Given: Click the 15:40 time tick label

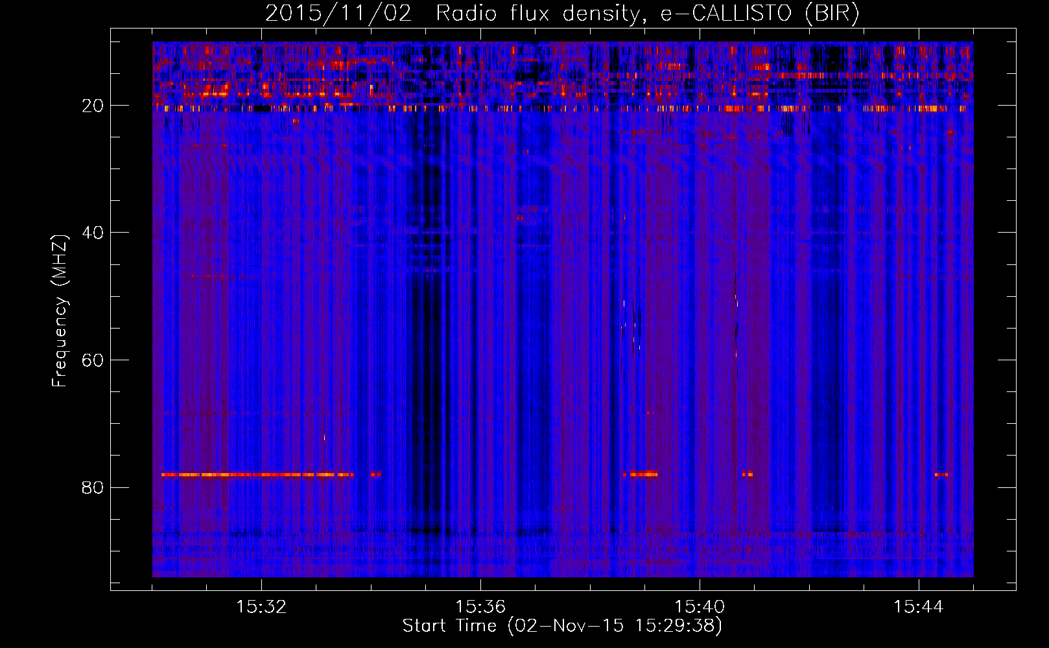Looking at the screenshot, I should click(x=700, y=607).
